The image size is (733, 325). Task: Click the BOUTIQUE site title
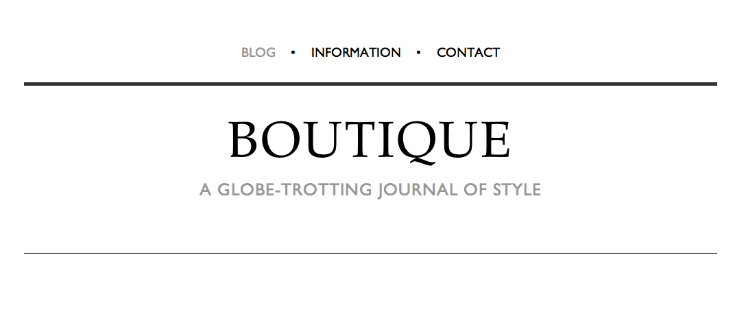coord(370,141)
